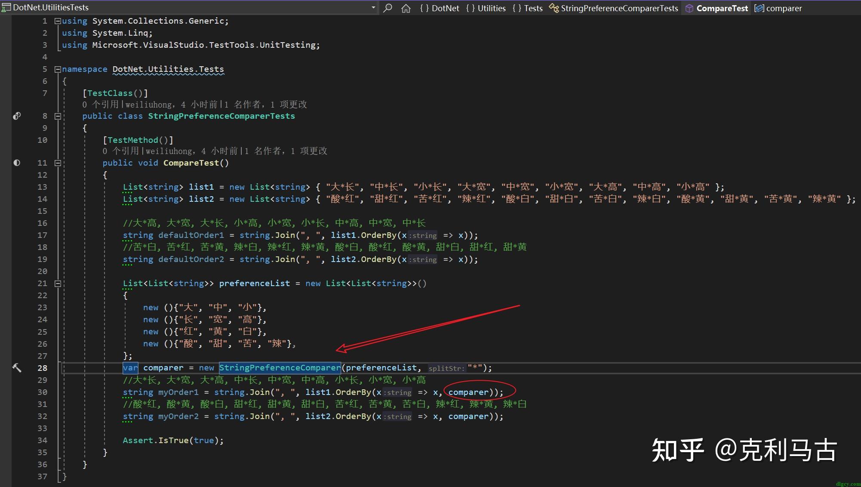
Task: Click the test status icon beside line 8
Action: [17, 116]
